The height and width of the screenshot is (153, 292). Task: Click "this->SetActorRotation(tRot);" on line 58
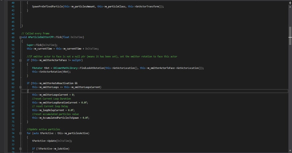point(51,72)
